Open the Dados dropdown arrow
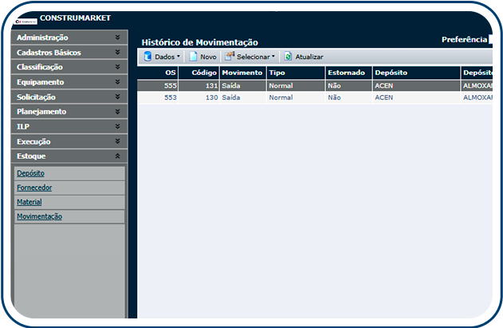This screenshot has width=503, height=328. 179,57
